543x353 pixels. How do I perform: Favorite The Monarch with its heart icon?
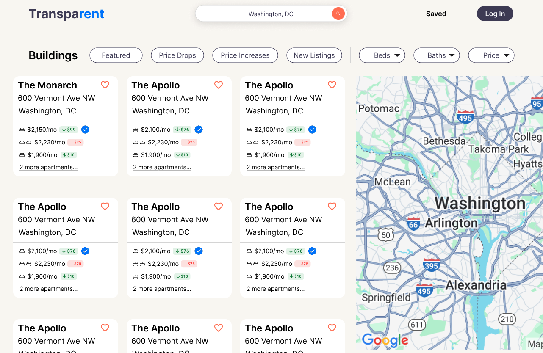point(105,85)
